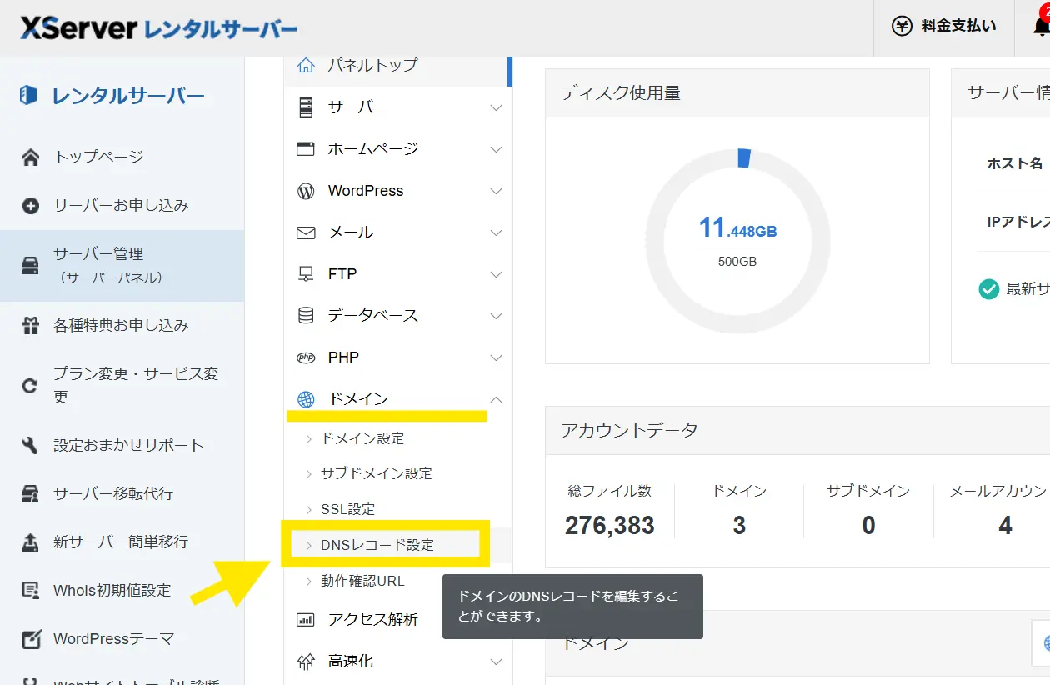
Task: Expand the 高速化 section chevron
Action: 496,662
